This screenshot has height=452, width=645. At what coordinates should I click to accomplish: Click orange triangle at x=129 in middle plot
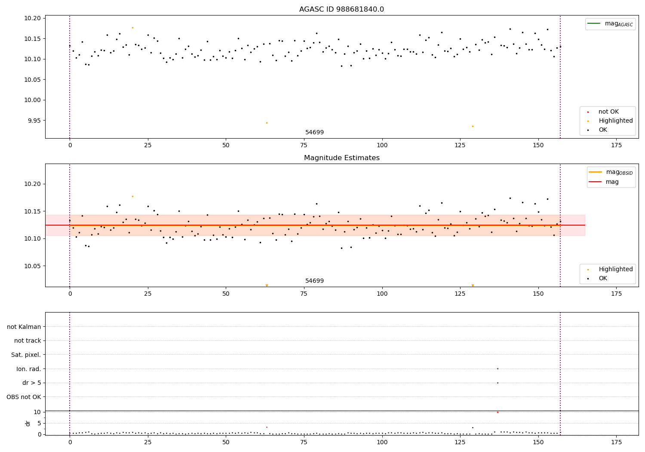(x=473, y=285)
